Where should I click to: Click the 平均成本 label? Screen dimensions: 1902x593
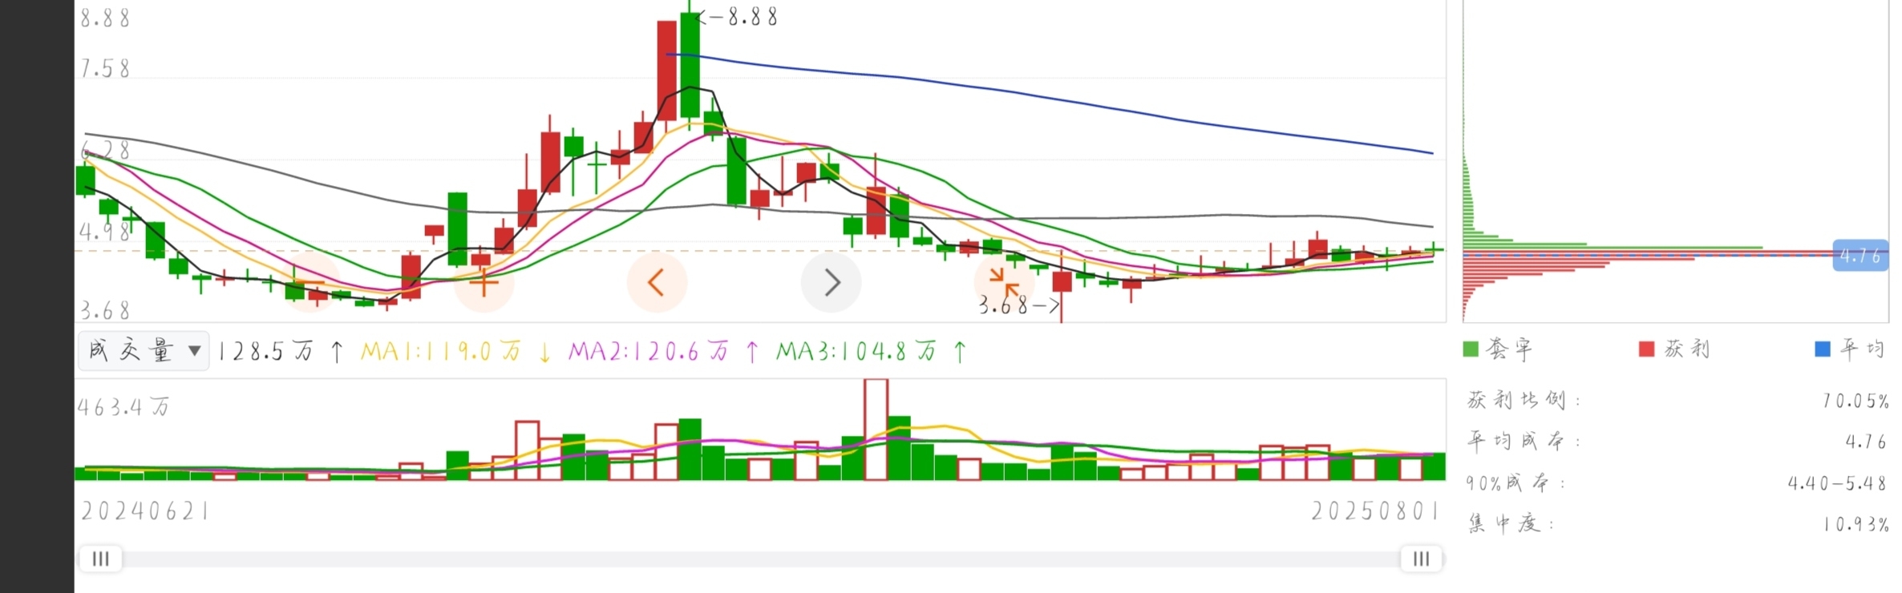tap(1524, 441)
